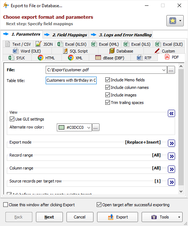Uncheck Include images
The height and width of the screenshot is (226, 188).
[107, 95]
